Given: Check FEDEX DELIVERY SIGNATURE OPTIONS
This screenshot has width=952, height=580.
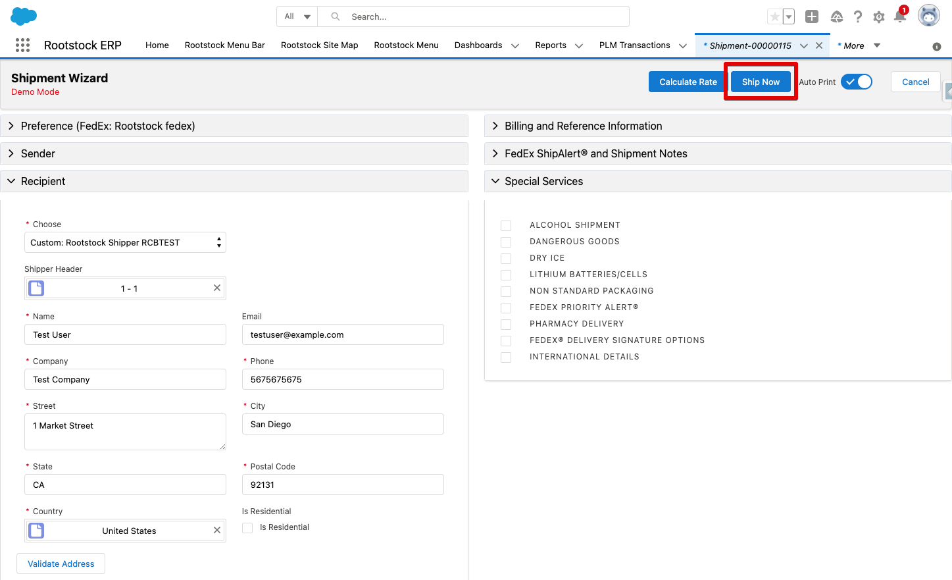Looking at the screenshot, I should pos(506,341).
